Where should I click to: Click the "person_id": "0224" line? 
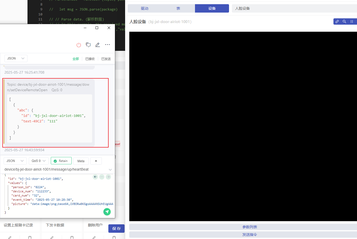coord(29,187)
